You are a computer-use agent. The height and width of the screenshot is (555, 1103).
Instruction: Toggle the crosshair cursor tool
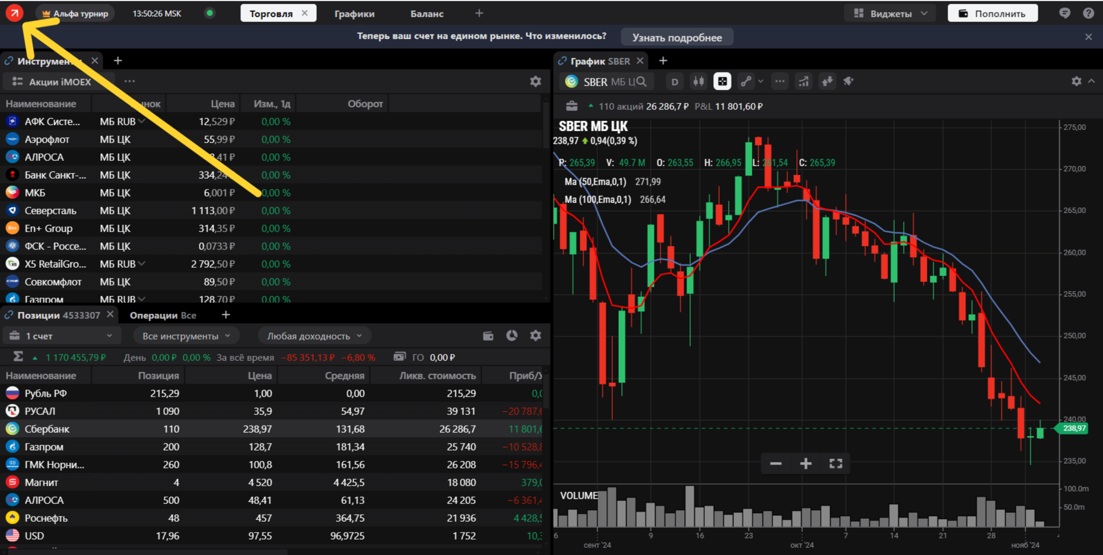(722, 81)
